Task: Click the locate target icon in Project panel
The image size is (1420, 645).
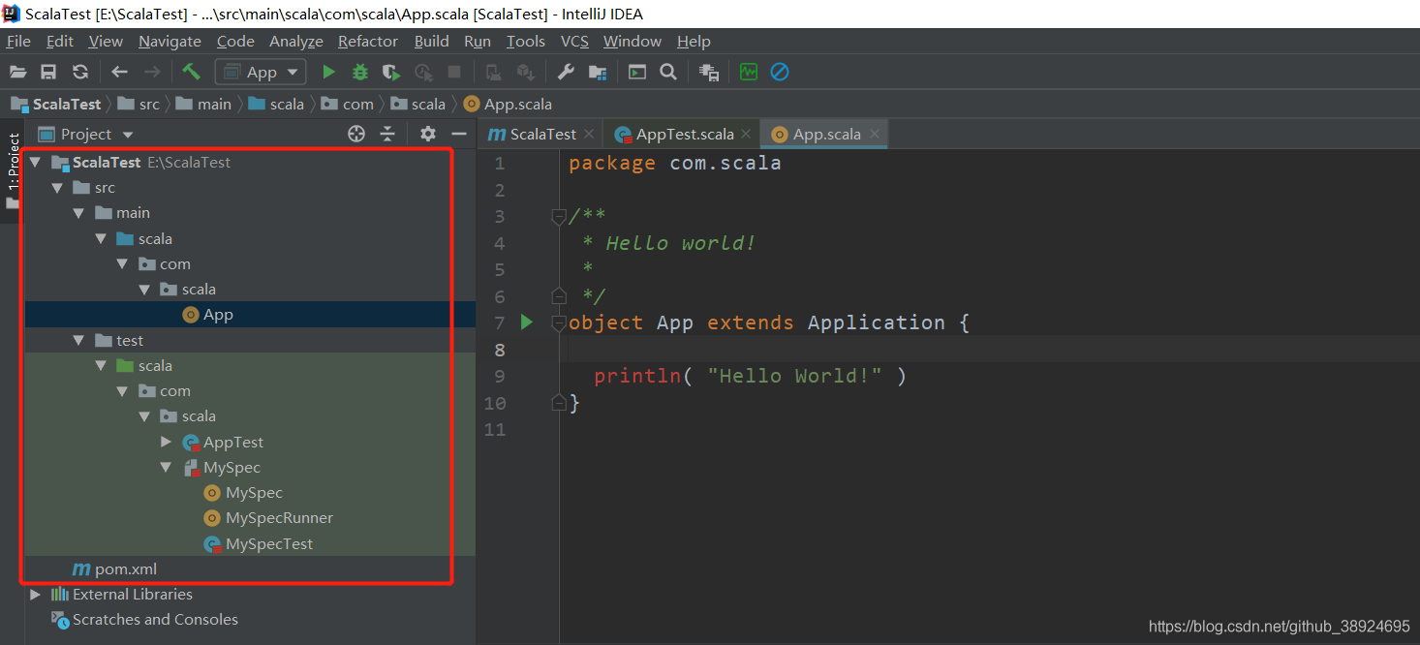Action: point(356,134)
